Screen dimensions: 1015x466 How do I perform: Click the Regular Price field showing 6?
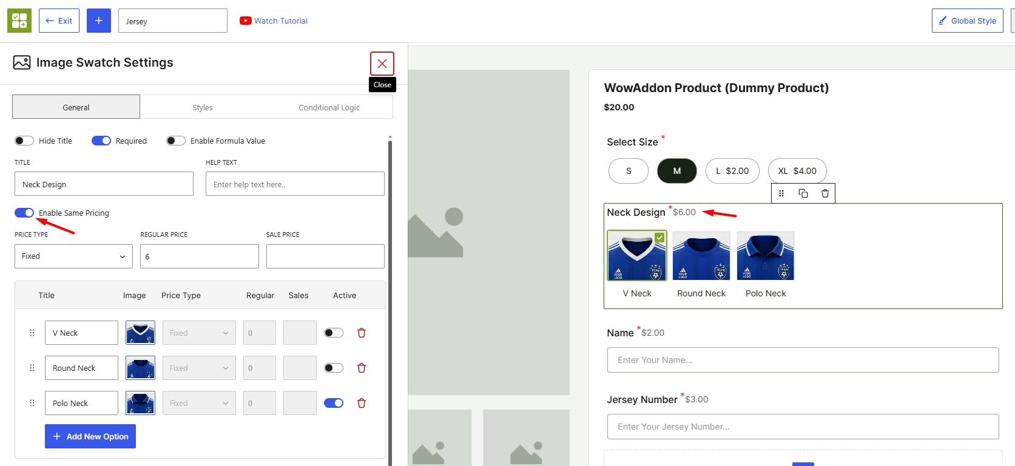pos(200,256)
